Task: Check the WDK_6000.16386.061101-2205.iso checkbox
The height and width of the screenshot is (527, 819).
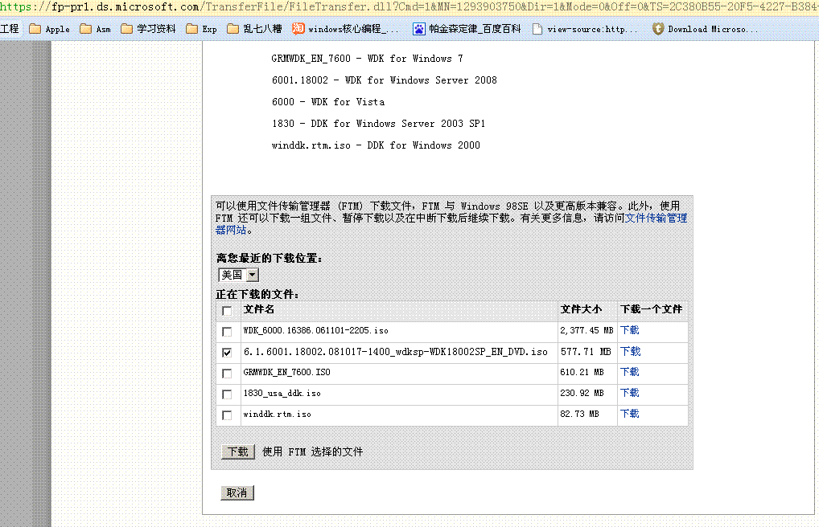Action: point(227,332)
